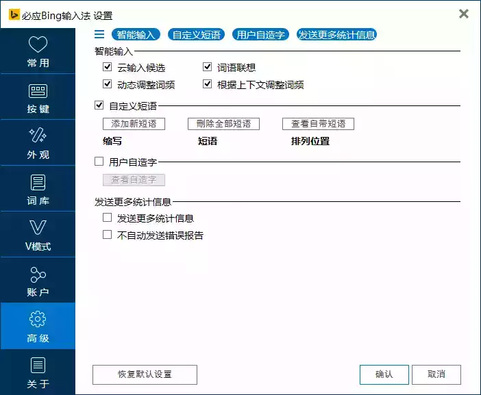Jump to 智能输入 pill tab

pos(136,35)
